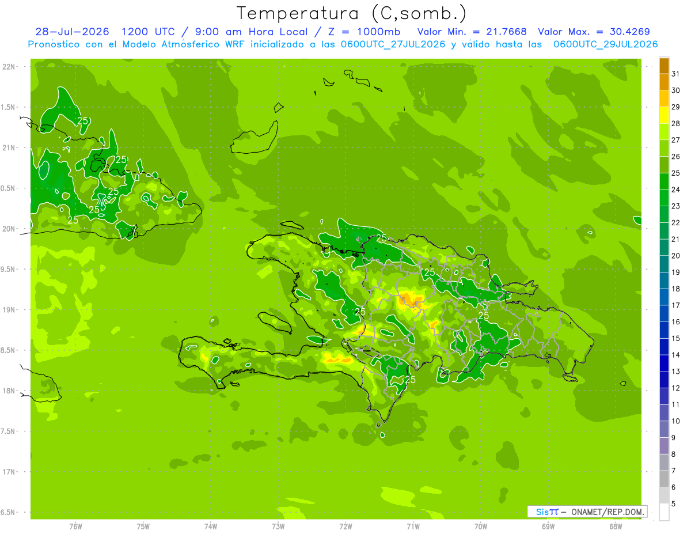Click the title "Temperatura (C,somb.)"
Image resolution: width=691 pixels, height=534 pixels.
click(351, 14)
